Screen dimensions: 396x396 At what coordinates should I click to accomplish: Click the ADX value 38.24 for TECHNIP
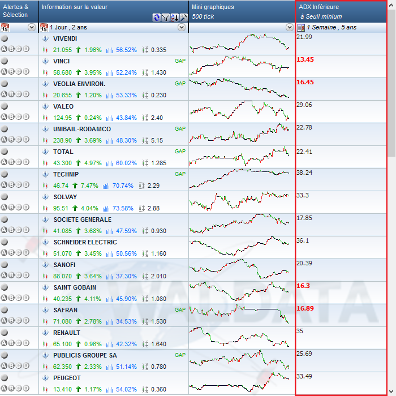(x=304, y=173)
